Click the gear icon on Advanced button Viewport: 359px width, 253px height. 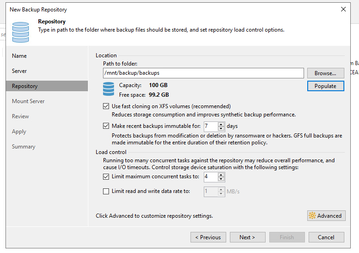(x=312, y=216)
